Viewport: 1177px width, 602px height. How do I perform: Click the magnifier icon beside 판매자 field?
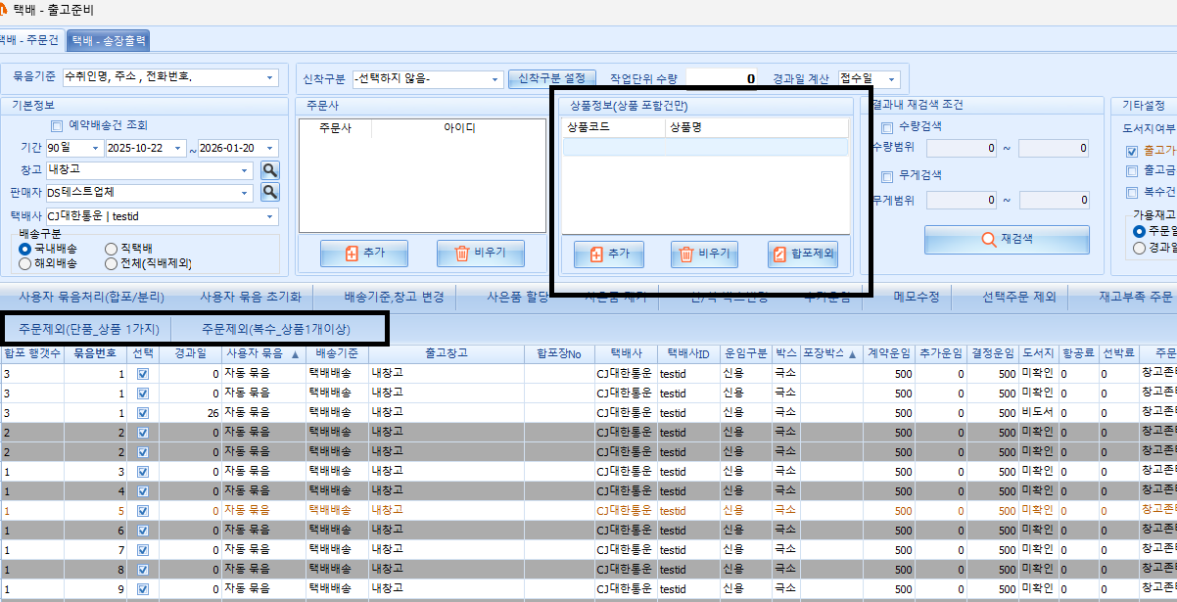click(269, 193)
